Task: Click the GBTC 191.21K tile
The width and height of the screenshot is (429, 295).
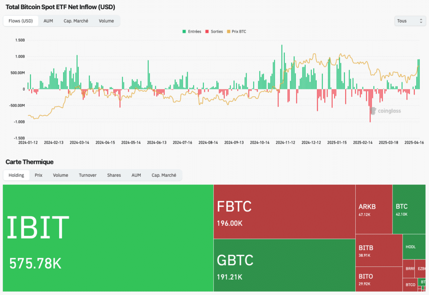Action: click(x=284, y=265)
